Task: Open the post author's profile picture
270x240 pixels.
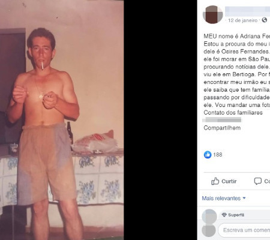Action: point(213,14)
